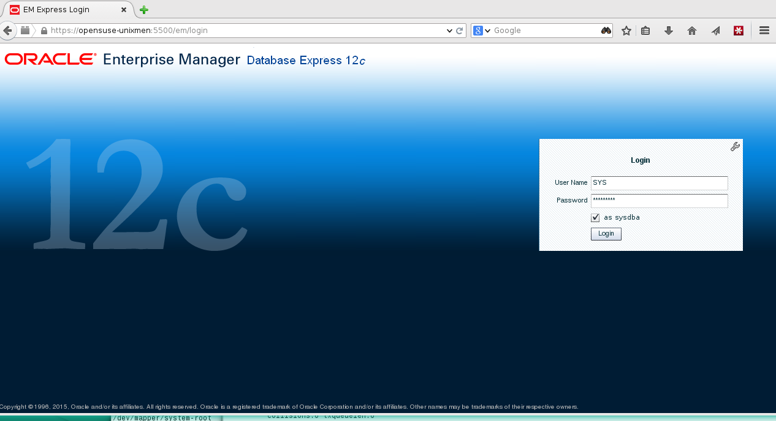Click the 'User Name' label

point(571,183)
